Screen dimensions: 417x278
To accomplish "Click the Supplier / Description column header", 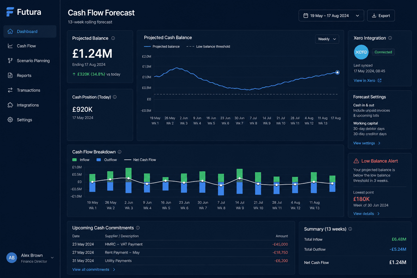I will (x=122, y=236).
